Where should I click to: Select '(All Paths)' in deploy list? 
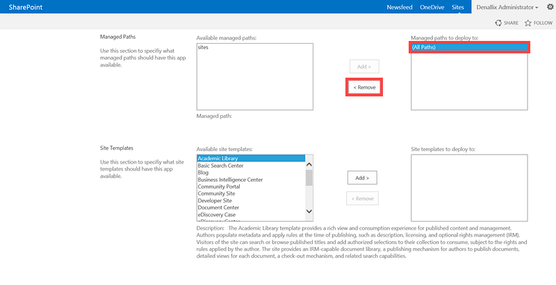pyautogui.click(x=469, y=47)
